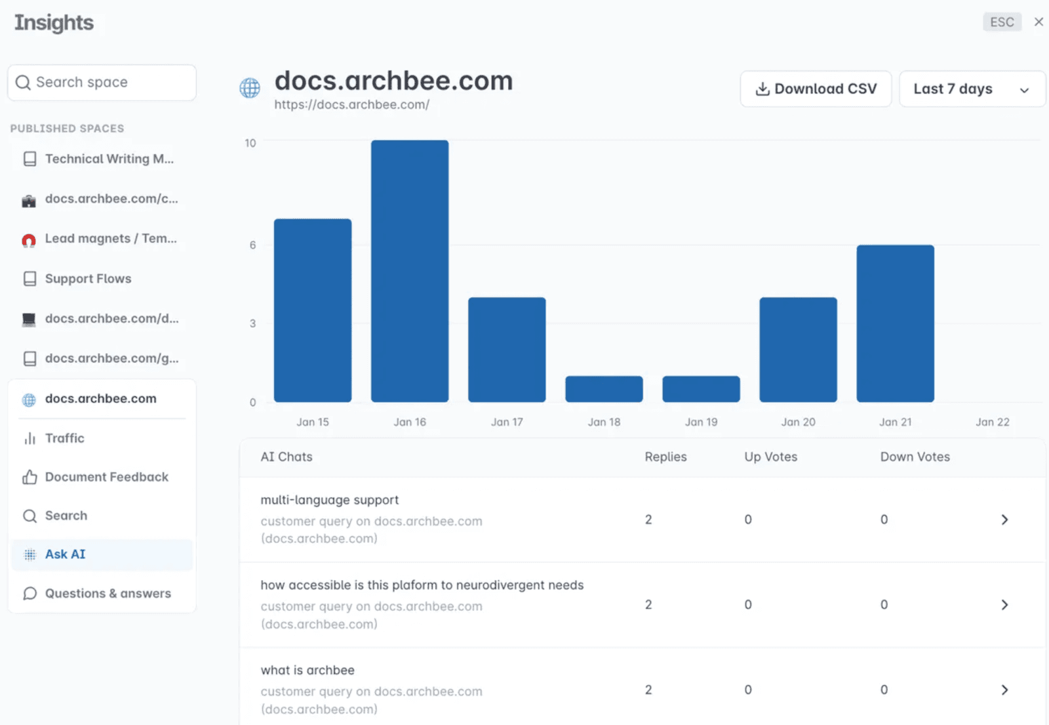Viewport: 1049px width, 725px height.
Task: Click the globe icon beside docs.archbee.com heading
Action: 250,88
